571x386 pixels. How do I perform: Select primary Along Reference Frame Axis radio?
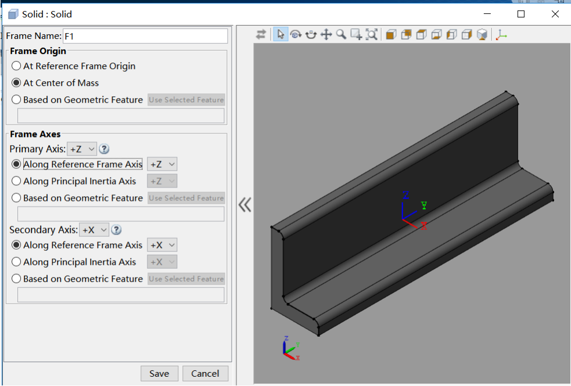click(x=16, y=164)
